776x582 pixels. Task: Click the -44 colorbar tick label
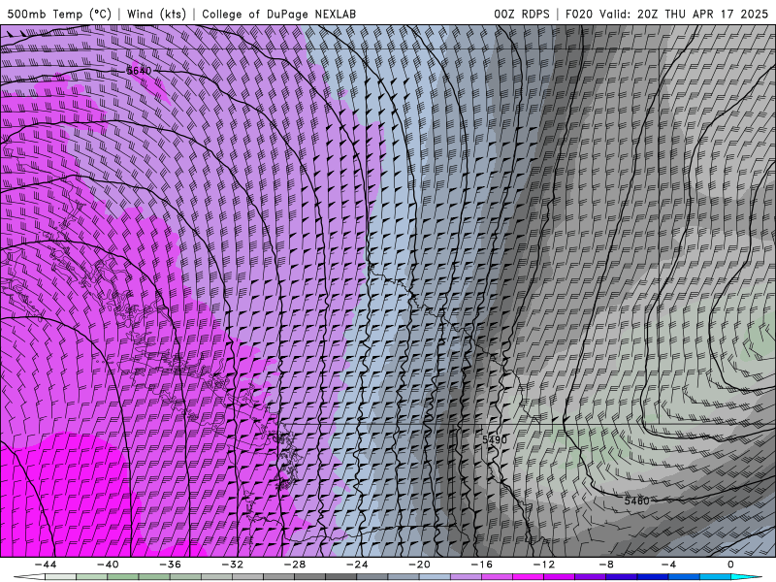tap(46, 565)
